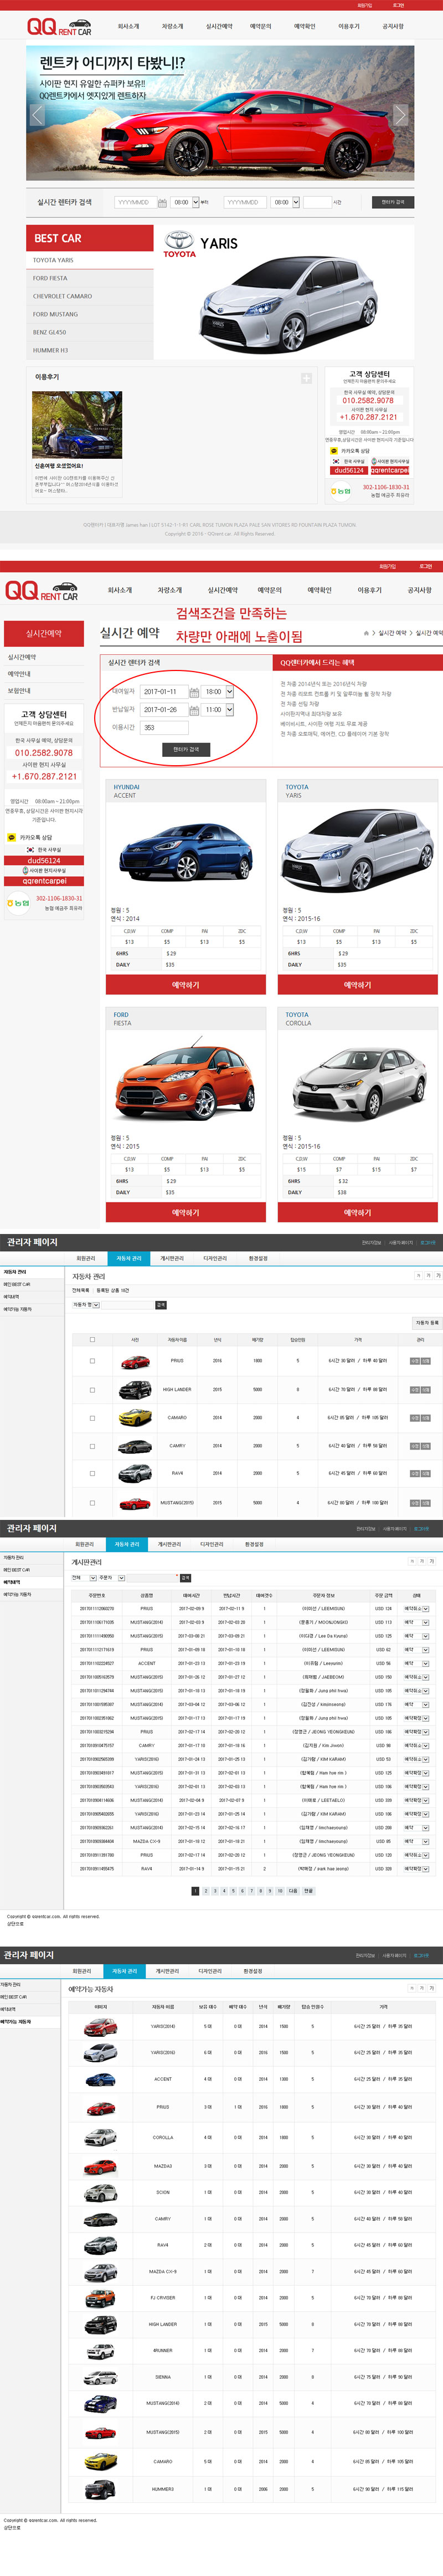Click the home icon in breadcrumb
This screenshot has height=2576, width=443.
click(x=367, y=633)
